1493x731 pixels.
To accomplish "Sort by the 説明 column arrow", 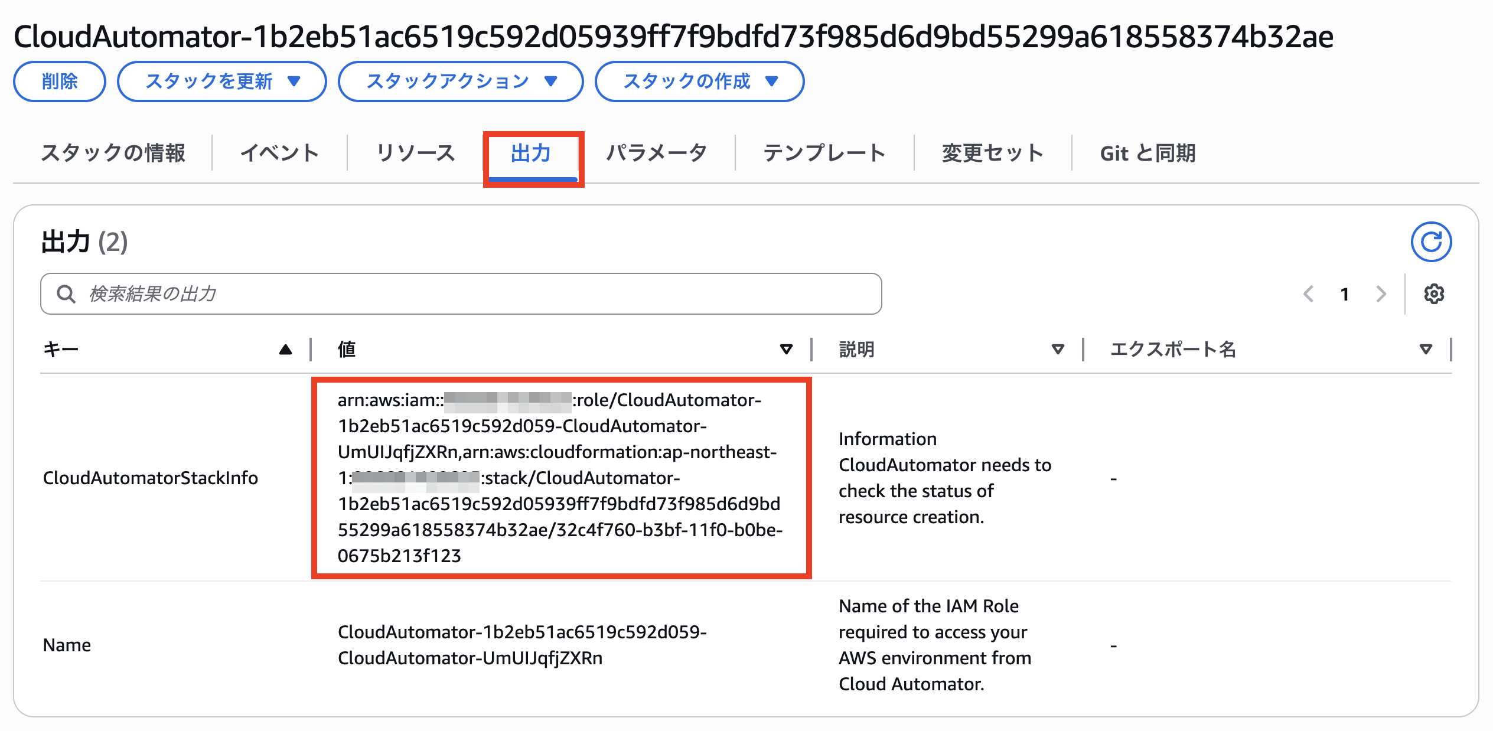I will pos(1058,349).
